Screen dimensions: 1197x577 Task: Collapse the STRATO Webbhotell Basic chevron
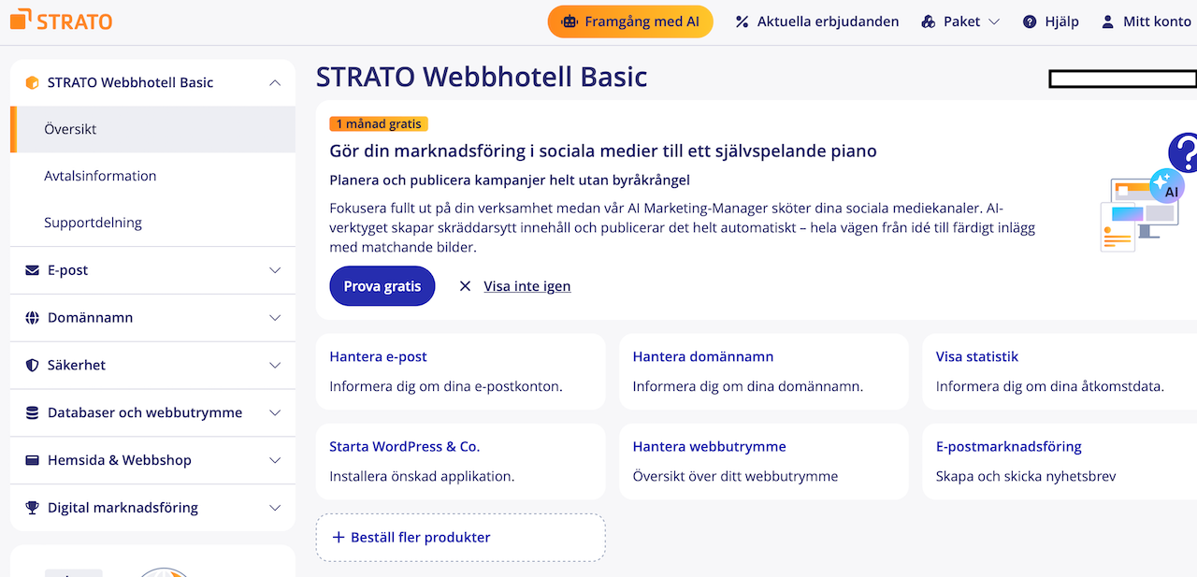coord(275,82)
